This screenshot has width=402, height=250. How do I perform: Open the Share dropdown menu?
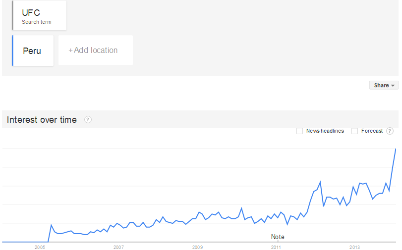[x=384, y=85]
